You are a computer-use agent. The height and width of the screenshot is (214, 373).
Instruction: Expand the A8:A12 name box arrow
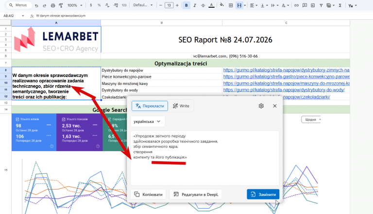click(23, 16)
